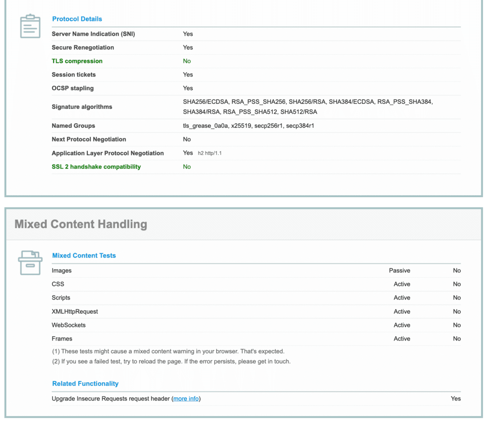Screen dimensions: 488x424
Task: Click the Yes value for OCSP stapling
Action: [x=188, y=88]
